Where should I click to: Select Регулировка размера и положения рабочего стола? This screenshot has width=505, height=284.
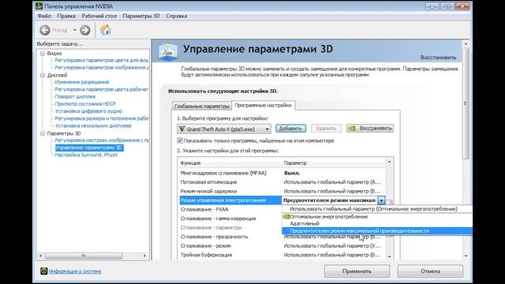[102, 118]
